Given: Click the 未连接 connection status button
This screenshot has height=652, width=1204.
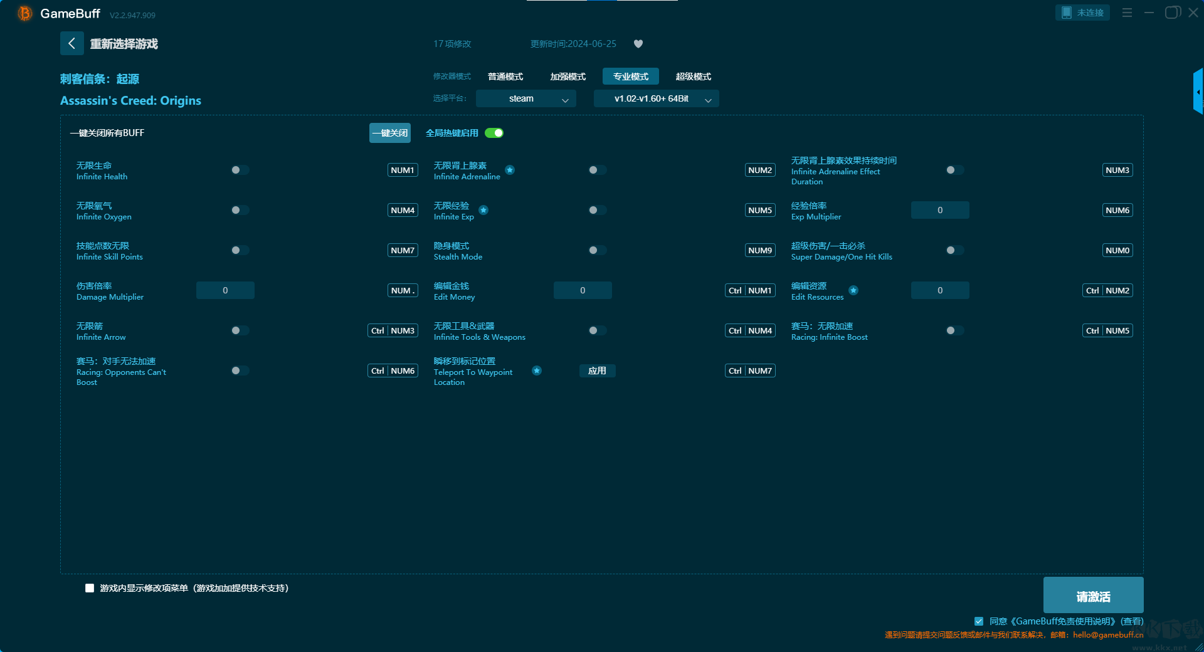Looking at the screenshot, I should [x=1082, y=13].
